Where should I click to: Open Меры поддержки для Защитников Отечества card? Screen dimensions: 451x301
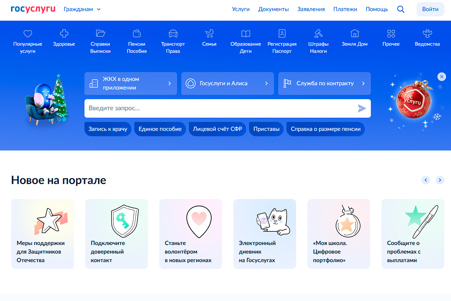pos(43,234)
